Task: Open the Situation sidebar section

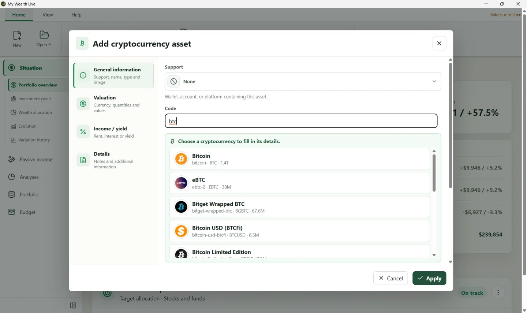Action: (x=36, y=68)
